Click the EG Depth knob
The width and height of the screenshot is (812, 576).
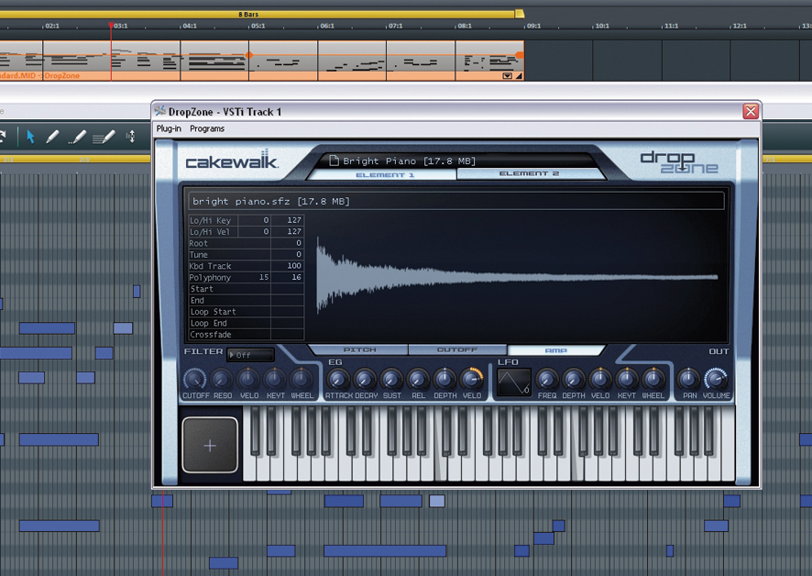tap(444, 380)
